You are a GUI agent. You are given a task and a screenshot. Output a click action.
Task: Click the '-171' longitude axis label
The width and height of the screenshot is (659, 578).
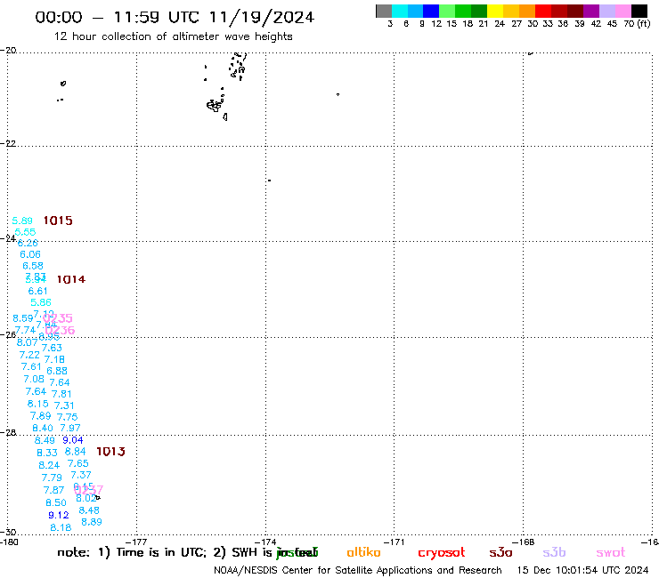395,542
